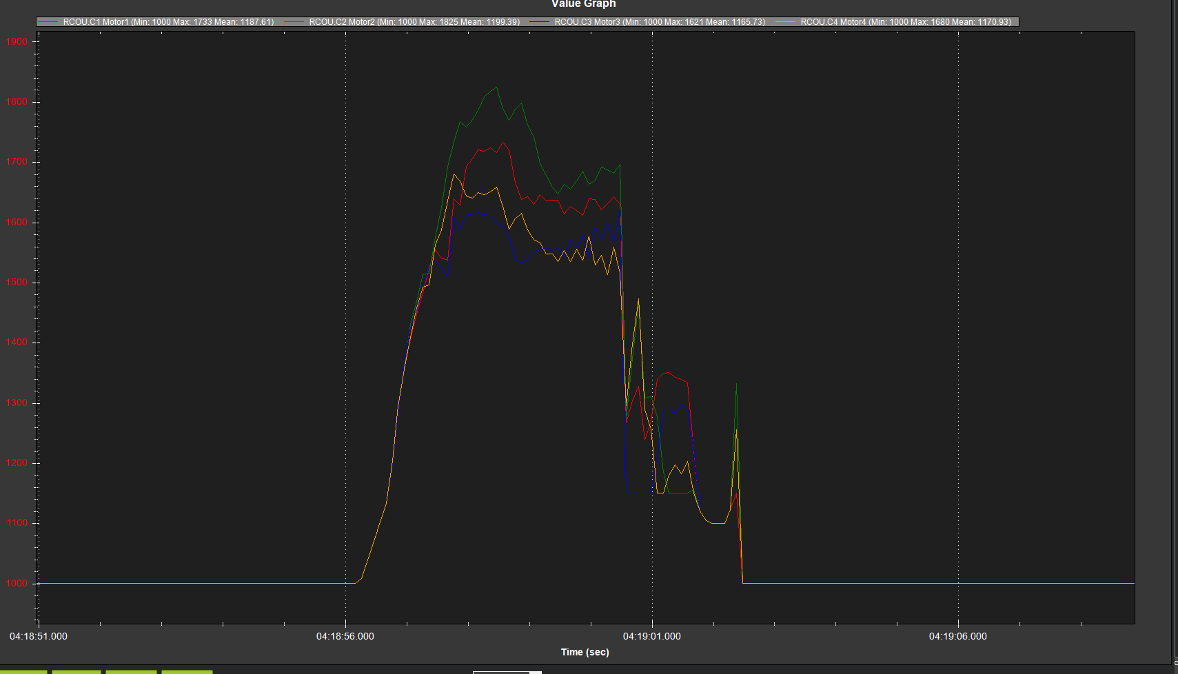The image size is (1178, 674).
Task: Click the 1700 y-axis value
Action: tap(17, 162)
